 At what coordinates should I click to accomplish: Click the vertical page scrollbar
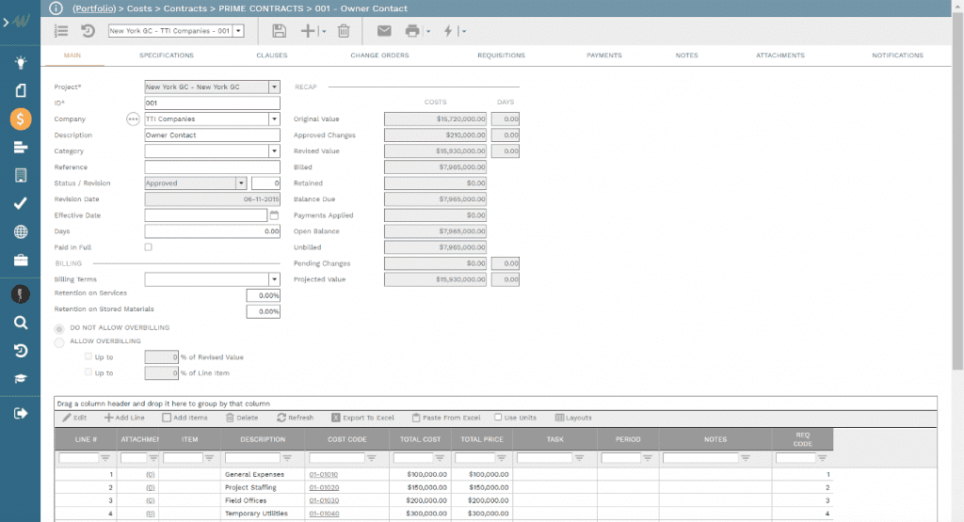point(957,192)
